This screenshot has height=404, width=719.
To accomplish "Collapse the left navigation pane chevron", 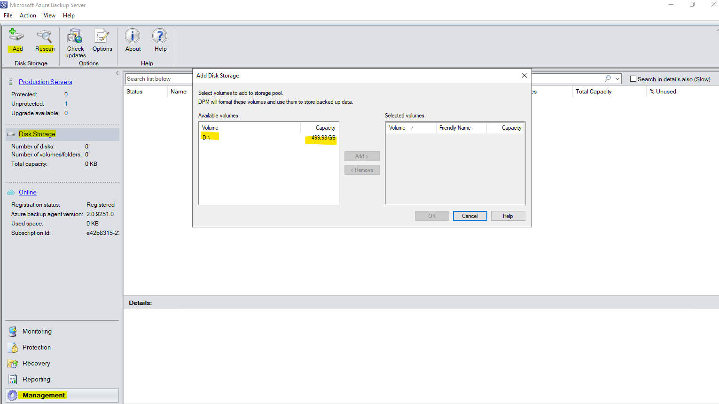I will pyautogui.click(x=117, y=73).
